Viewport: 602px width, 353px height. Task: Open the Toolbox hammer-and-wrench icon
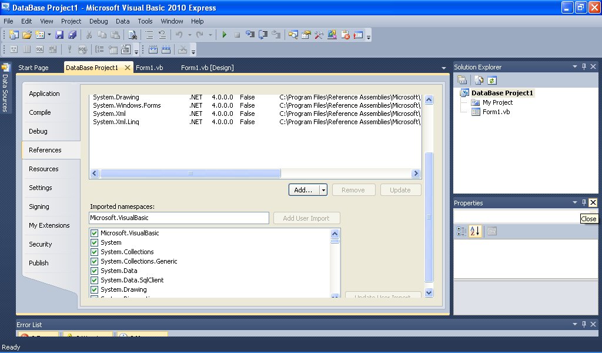(x=319, y=35)
